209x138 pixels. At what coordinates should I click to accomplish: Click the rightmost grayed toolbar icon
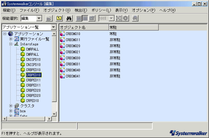[x=135, y=18]
